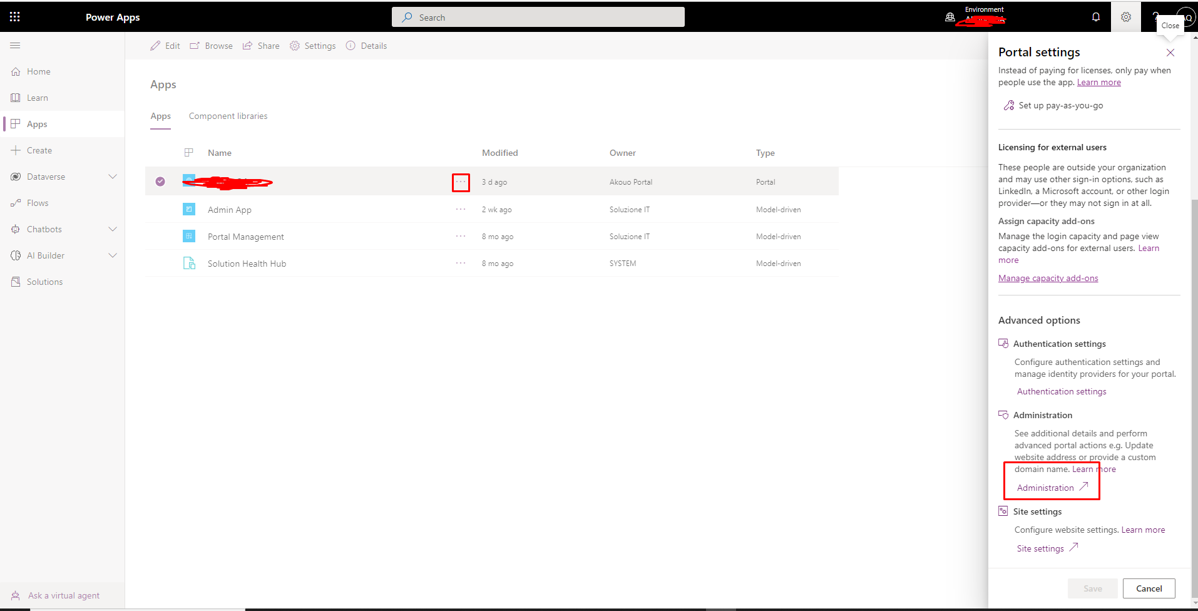Expand the AI Builder section

(x=113, y=255)
